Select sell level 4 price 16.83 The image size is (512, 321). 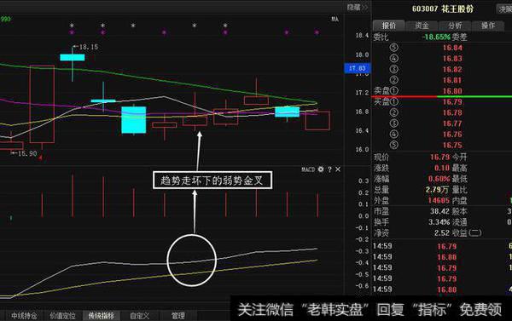[x=452, y=59]
